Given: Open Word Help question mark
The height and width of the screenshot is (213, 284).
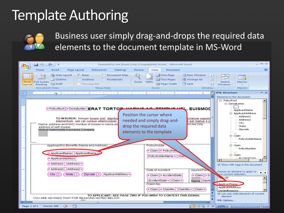Looking at the screenshot, I should (266, 70).
